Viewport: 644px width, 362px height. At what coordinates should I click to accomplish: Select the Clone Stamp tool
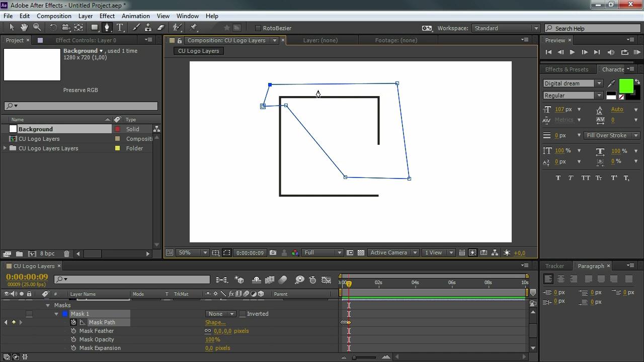pos(148,28)
